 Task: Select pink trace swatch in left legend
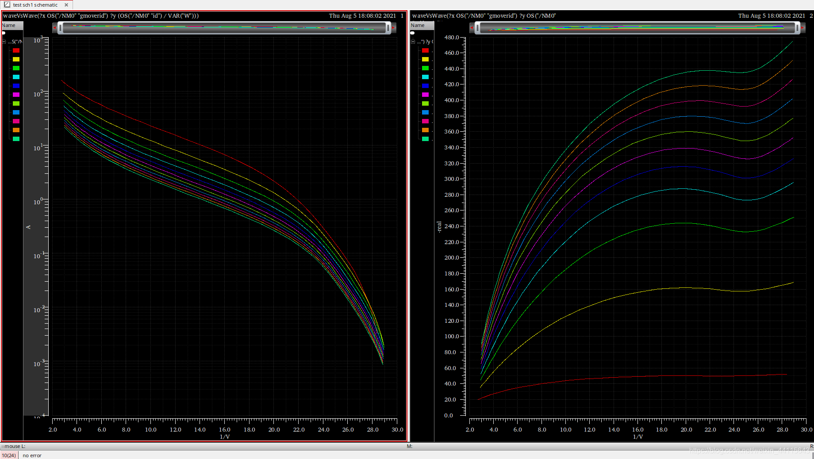[16, 121]
